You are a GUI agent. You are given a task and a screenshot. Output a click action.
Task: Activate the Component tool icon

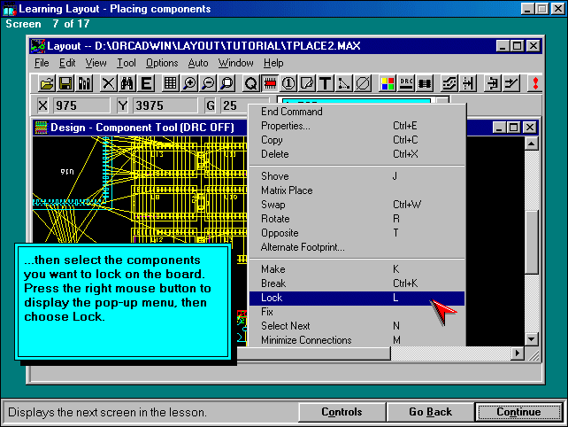(x=270, y=83)
